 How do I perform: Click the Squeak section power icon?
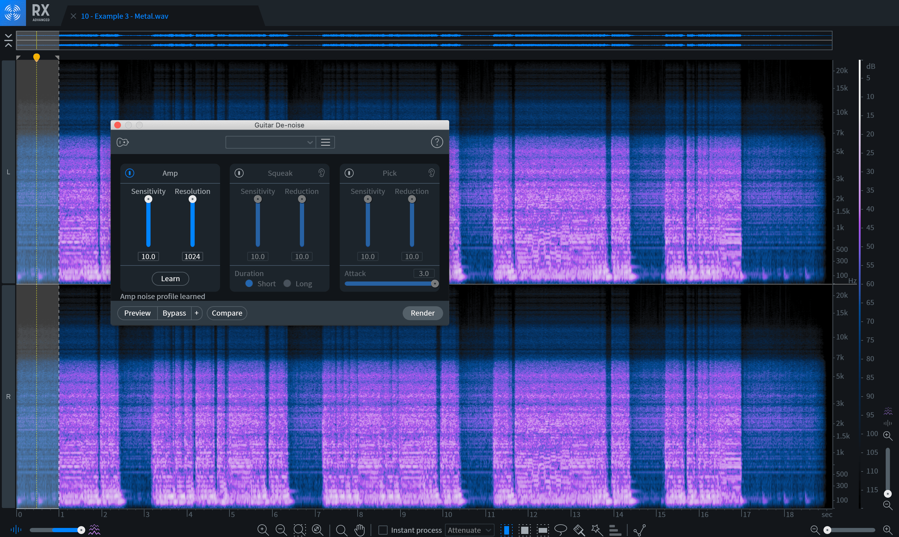click(x=239, y=173)
